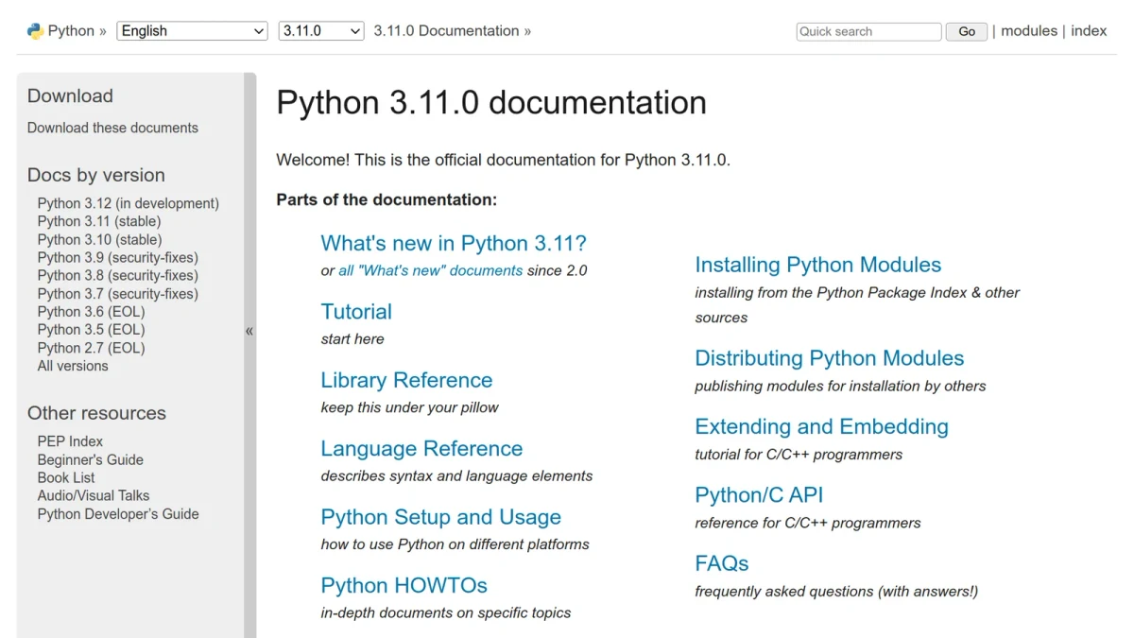The image size is (1134, 638).
Task: Open the Language Reference link
Action: point(421,448)
